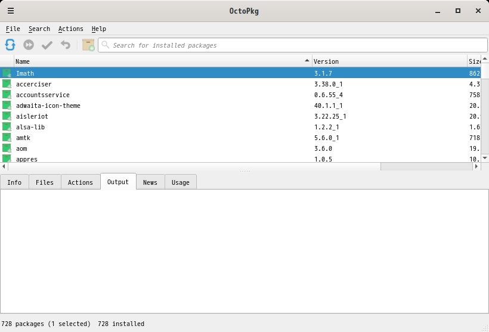The image size is (489, 332).
Task: Click the aisleriot package status icon
Action: pyautogui.click(x=7, y=116)
